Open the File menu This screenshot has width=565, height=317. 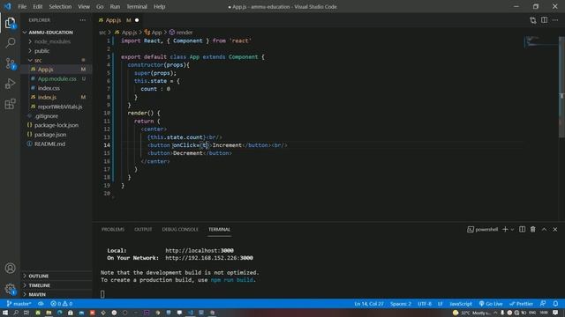tap(22, 6)
